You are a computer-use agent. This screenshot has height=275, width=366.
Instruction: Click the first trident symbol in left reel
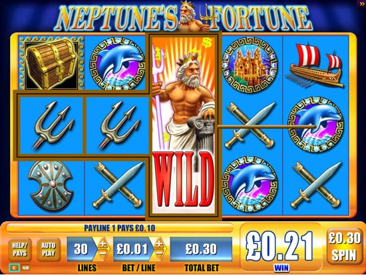click(x=51, y=125)
